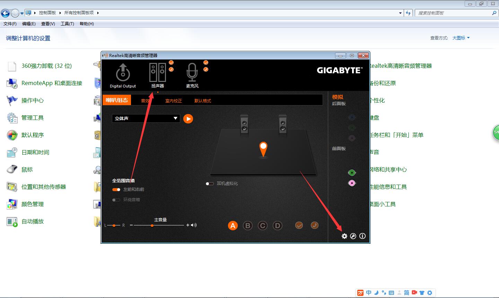Screen dimensions: 499x298
Task: Select preset D
Action: (x=277, y=226)
